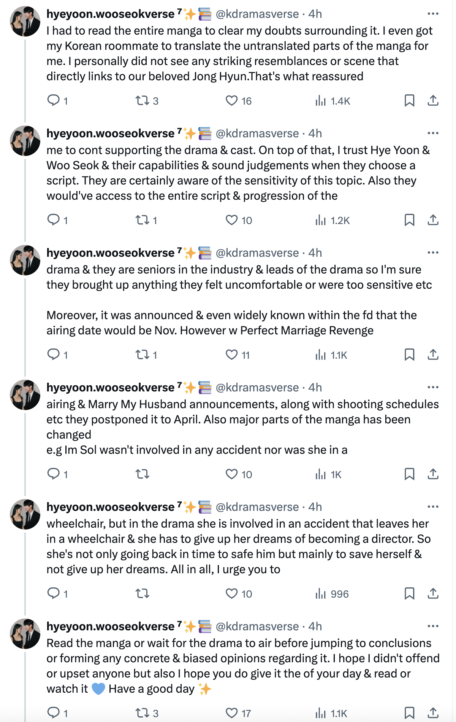
Task: Like the 'Have a good day' tweet
Action: (231, 713)
